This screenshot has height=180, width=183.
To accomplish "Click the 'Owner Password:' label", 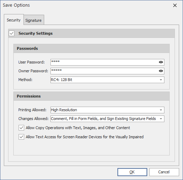I will 33,71.
